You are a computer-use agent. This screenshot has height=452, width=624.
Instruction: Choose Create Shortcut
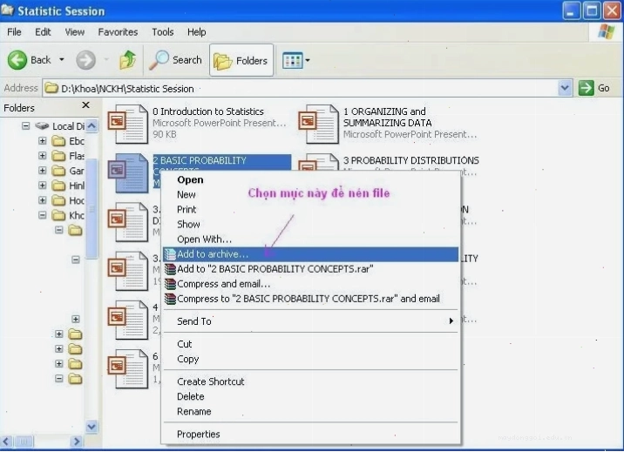310,381
